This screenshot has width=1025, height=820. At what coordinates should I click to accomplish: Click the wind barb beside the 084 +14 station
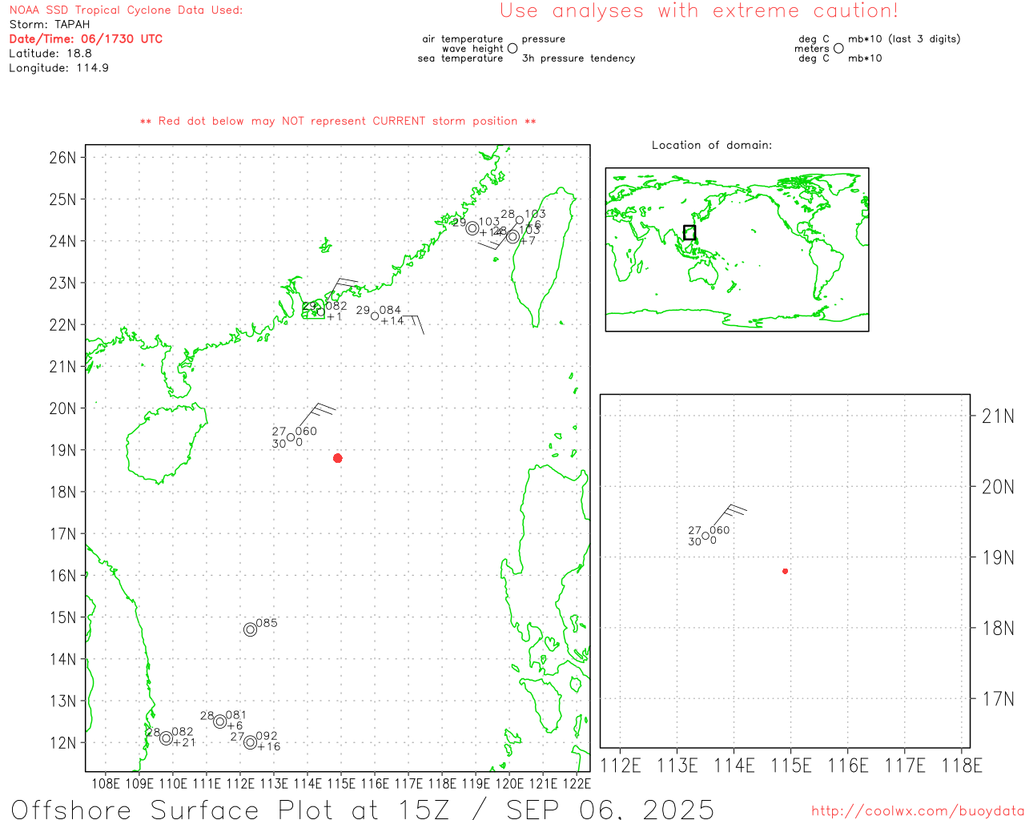point(412,324)
